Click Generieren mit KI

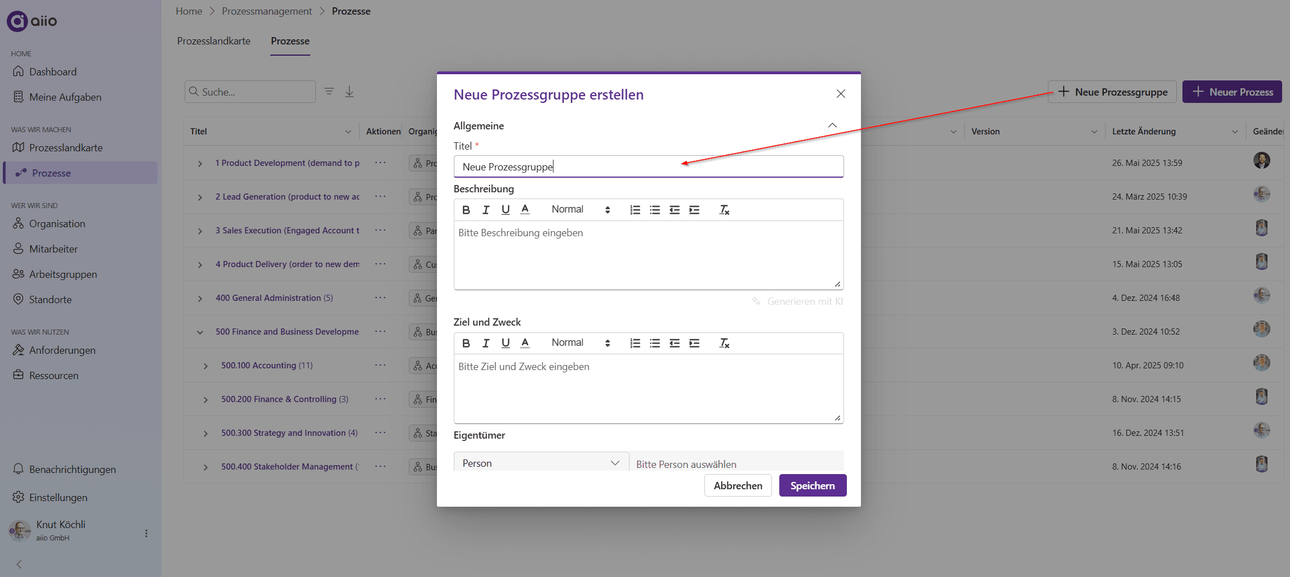pos(797,301)
